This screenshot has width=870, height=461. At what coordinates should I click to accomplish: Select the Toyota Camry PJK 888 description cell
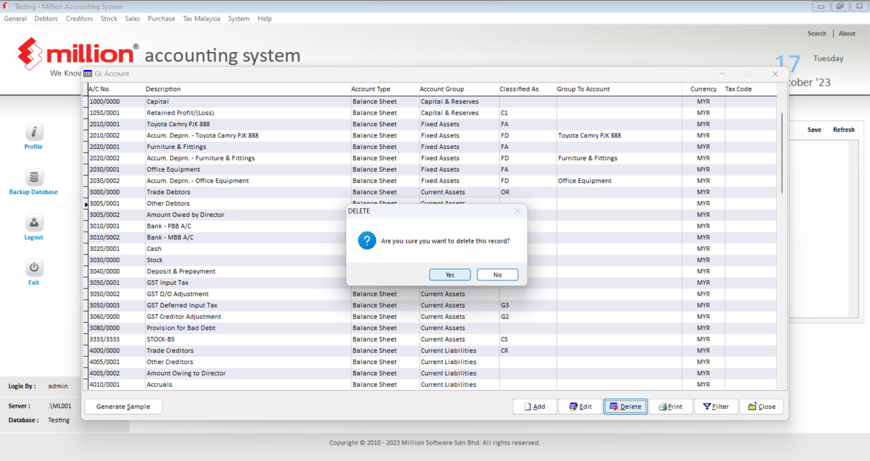[248, 124]
